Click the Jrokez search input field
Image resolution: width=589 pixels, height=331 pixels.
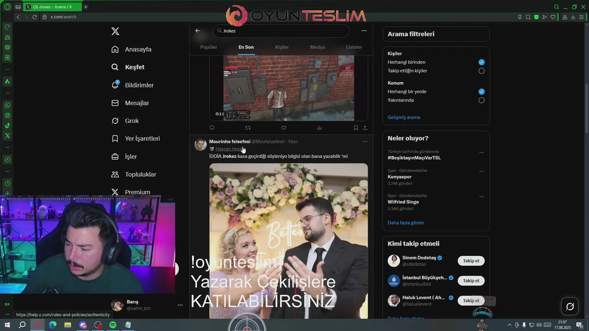[x=281, y=31]
